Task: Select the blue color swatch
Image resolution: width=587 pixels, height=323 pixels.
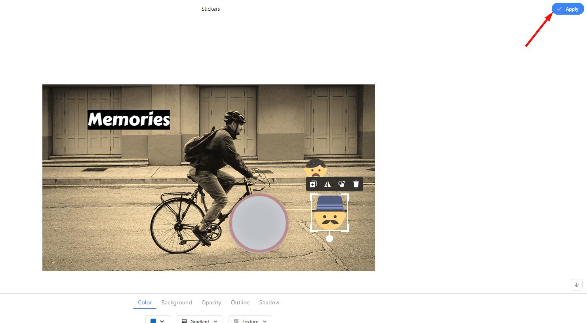Action: [x=153, y=321]
